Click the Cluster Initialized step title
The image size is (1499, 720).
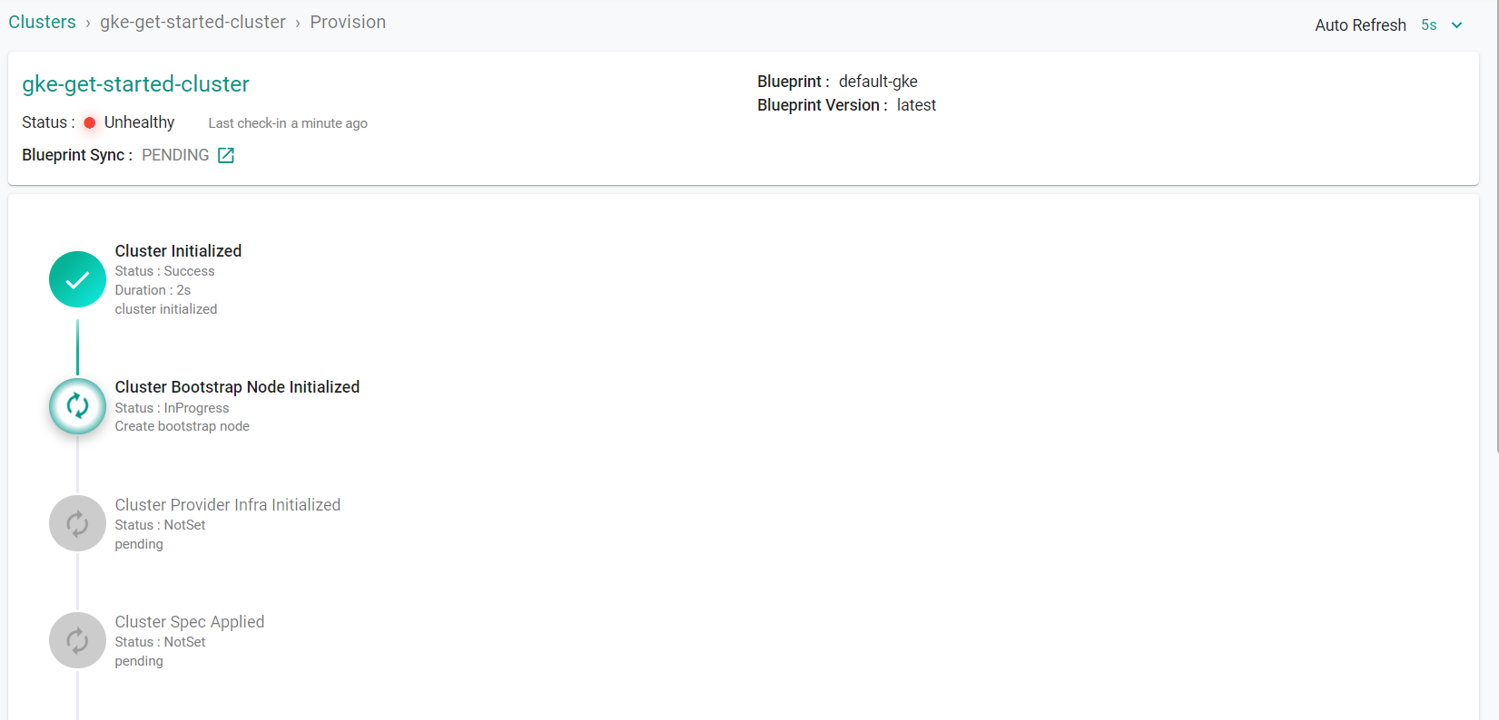coord(178,251)
